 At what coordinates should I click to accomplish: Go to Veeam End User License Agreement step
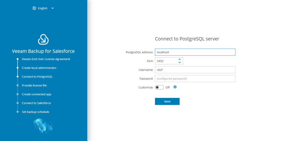tap(46, 59)
